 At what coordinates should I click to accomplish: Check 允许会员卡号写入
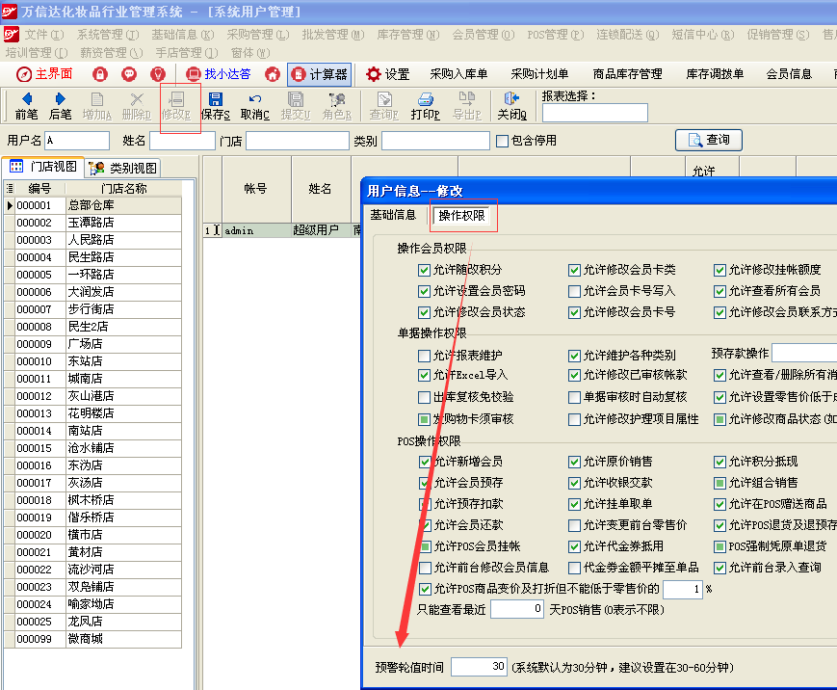coord(574,291)
